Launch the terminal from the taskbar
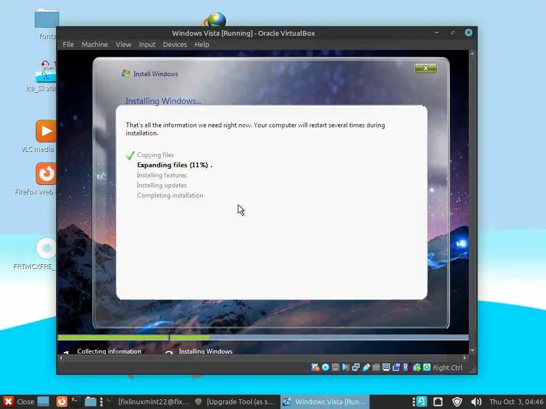The image size is (546, 409). 76,402
